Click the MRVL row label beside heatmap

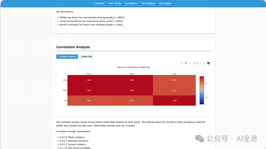coord(65,90)
